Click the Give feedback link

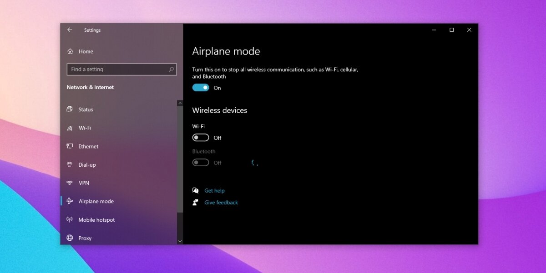221,202
